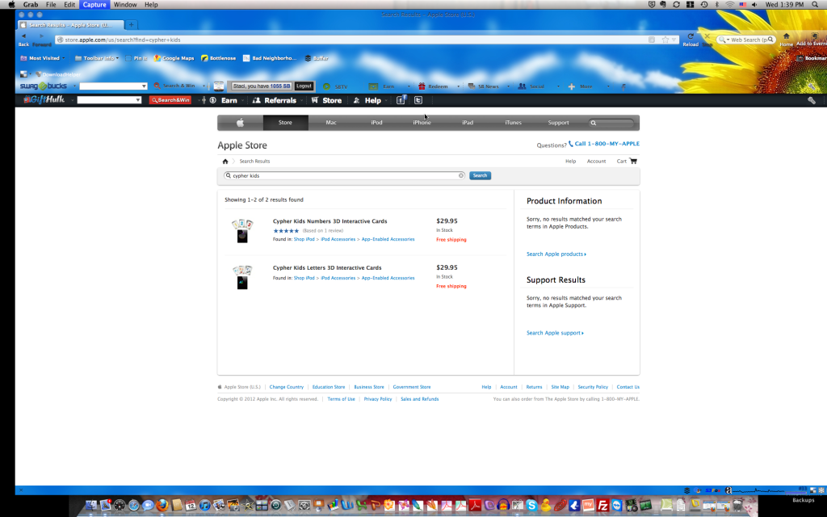
Task: Open Firefox from the Dock
Action: (x=162, y=506)
